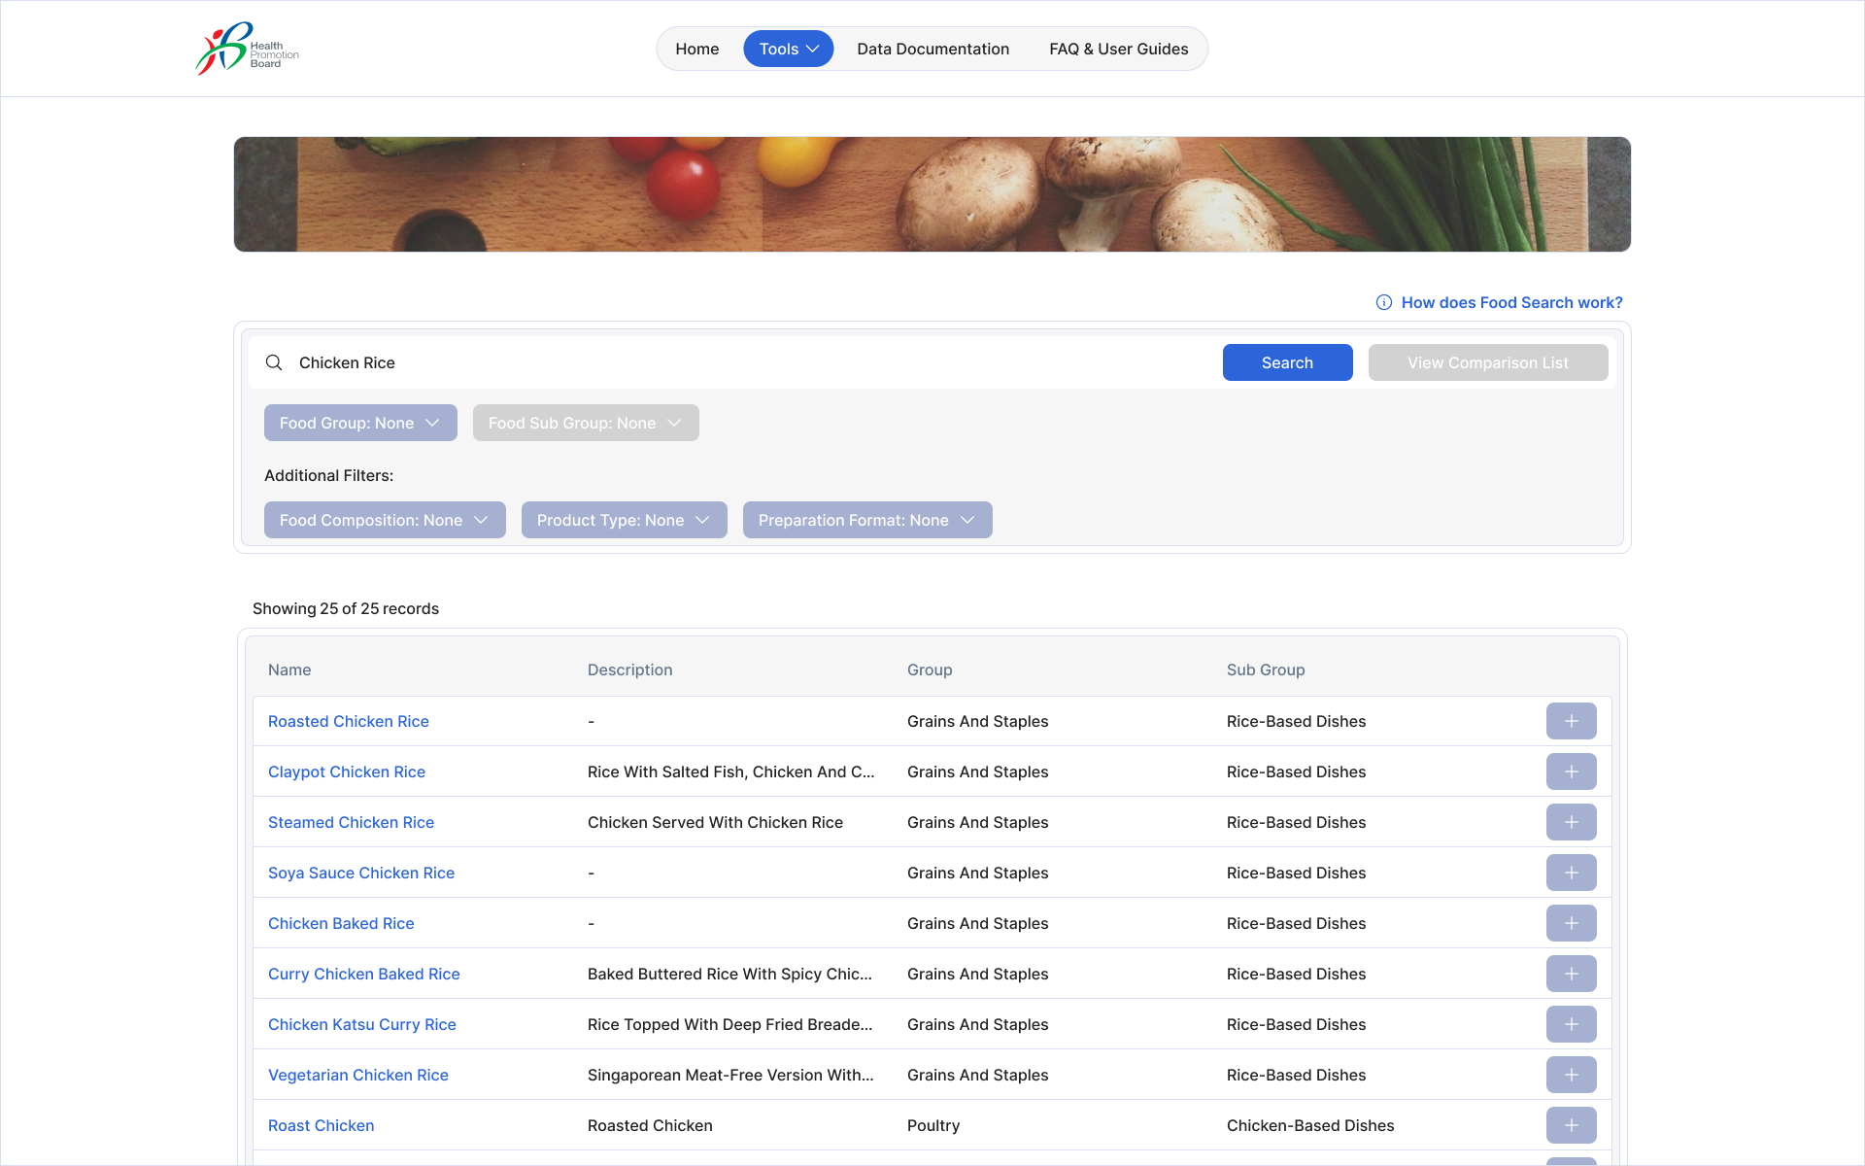The height and width of the screenshot is (1166, 1865).
Task: Open FAQ & User Guides page
Action: pos(1118,49)
